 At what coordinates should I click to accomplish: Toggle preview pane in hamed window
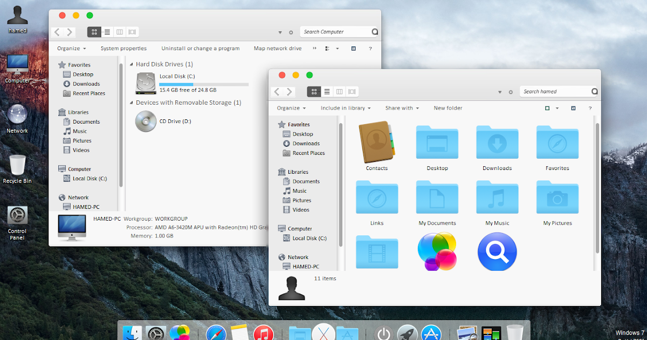click(573, 108)
